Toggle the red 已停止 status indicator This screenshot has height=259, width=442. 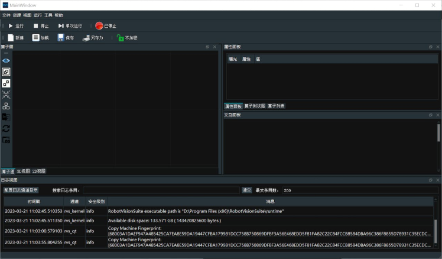tap(99, 26)
